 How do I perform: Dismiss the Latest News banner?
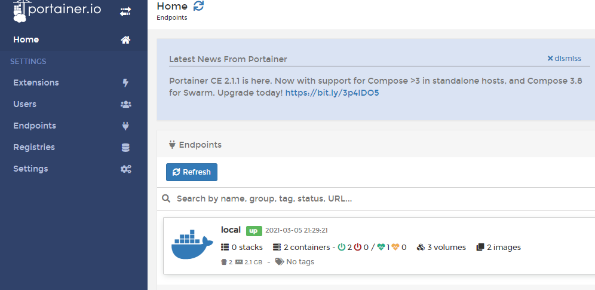click(564, 59)
